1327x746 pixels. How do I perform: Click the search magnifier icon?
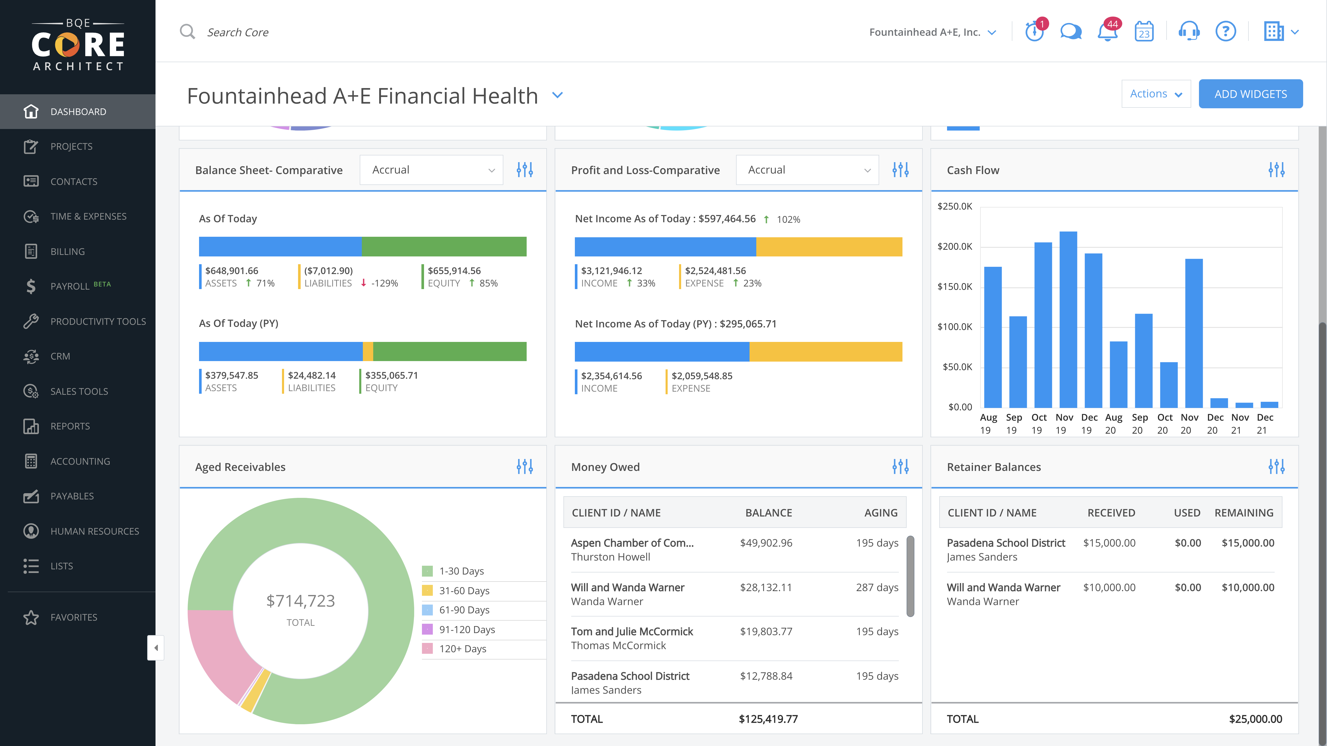(187, 32)
